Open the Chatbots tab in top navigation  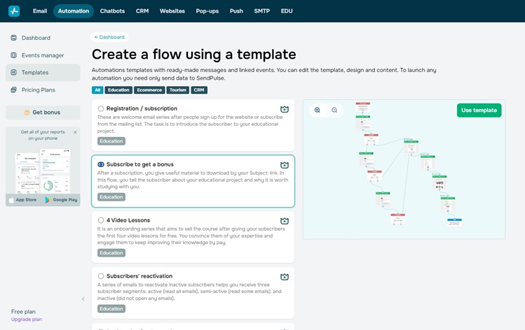[x=113, y=11]
